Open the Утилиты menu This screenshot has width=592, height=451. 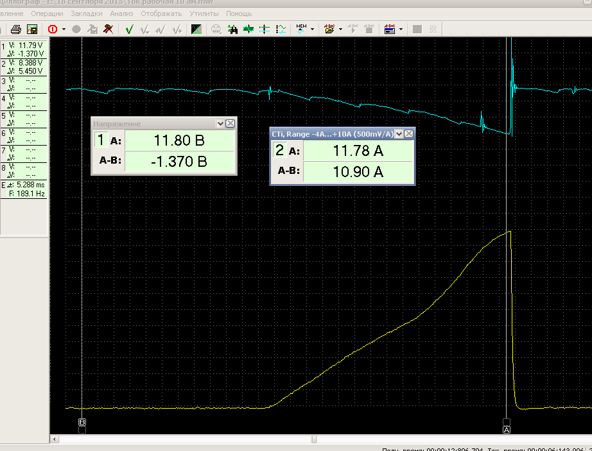click(x=205, y=13)
